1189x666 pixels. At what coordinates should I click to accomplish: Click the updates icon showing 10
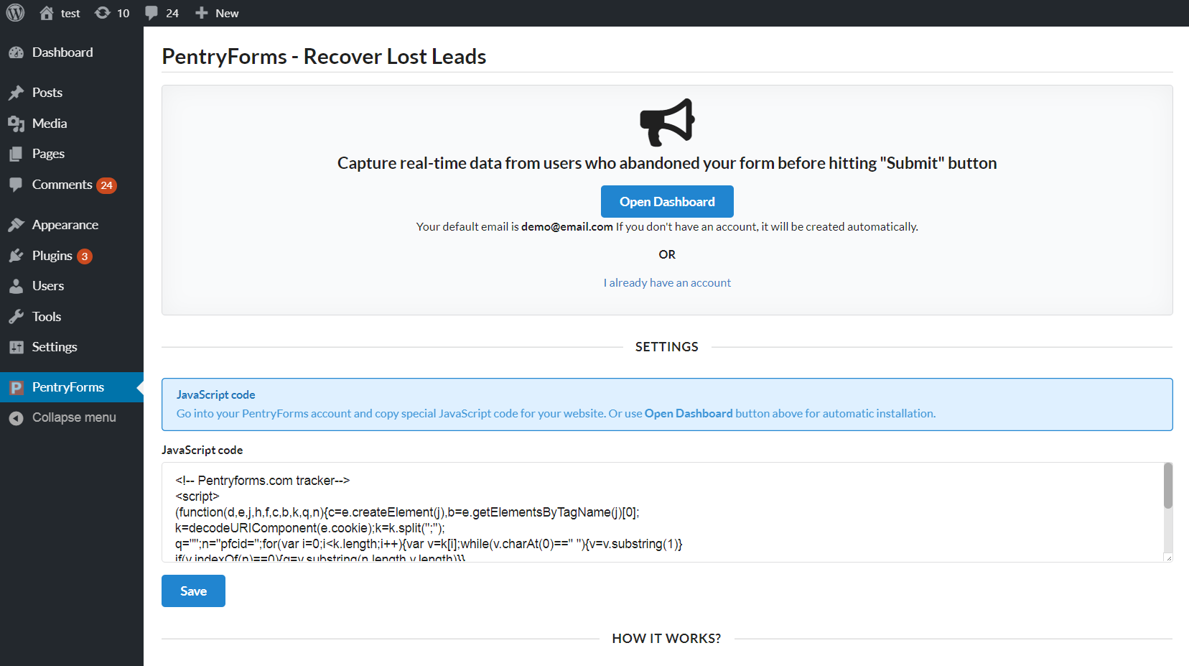[x=103, y=13]
